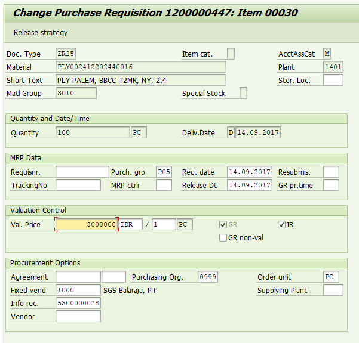
Task: Enable the GR non-val checkbox
Action: click(x=223, y=237)
